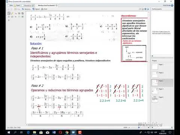Click the blue circular refresh icon
The width and height of the screenshot is (180, 135).
tap(145, 9)
